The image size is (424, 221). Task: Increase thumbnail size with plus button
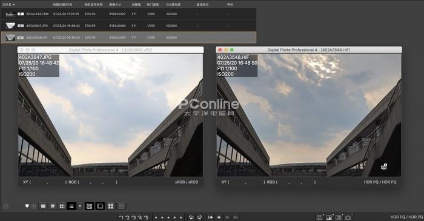pos(34,206)
